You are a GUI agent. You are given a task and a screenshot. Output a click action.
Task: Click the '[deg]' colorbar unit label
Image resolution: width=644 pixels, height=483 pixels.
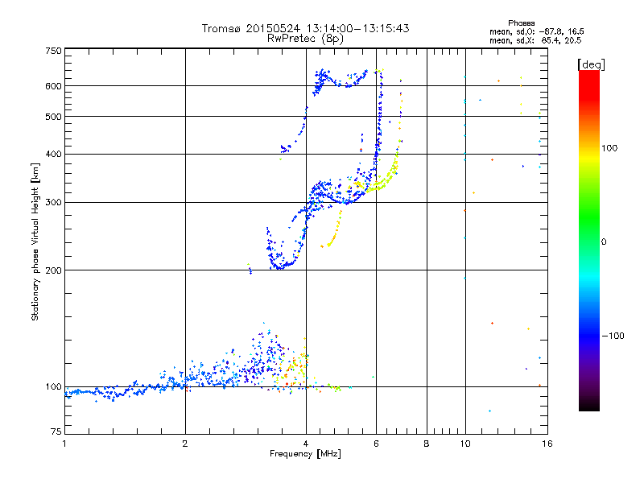pos(591,64)
